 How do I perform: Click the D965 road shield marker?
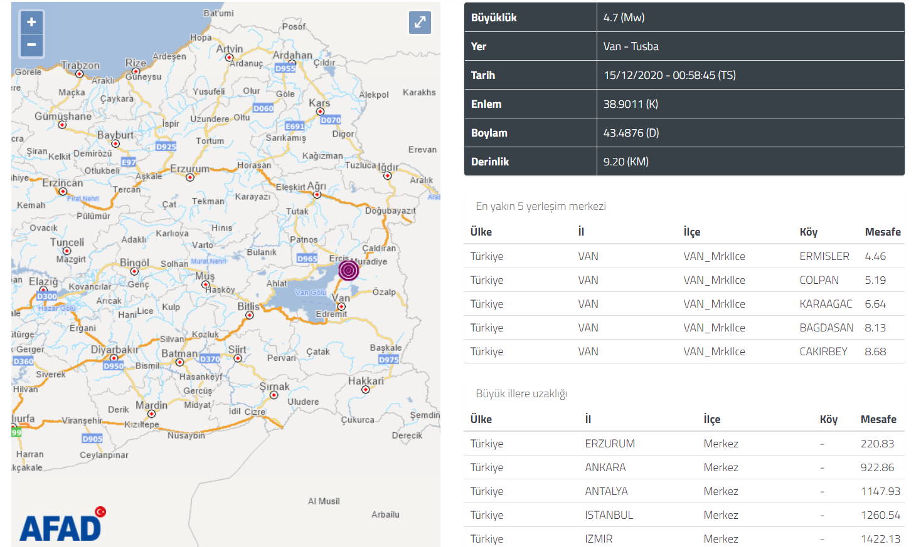[x=307, y=258]
